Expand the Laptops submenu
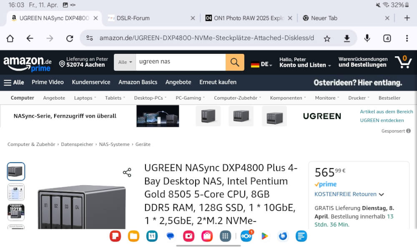Screen dimensions: 417x249 click(x=85, y=98)
